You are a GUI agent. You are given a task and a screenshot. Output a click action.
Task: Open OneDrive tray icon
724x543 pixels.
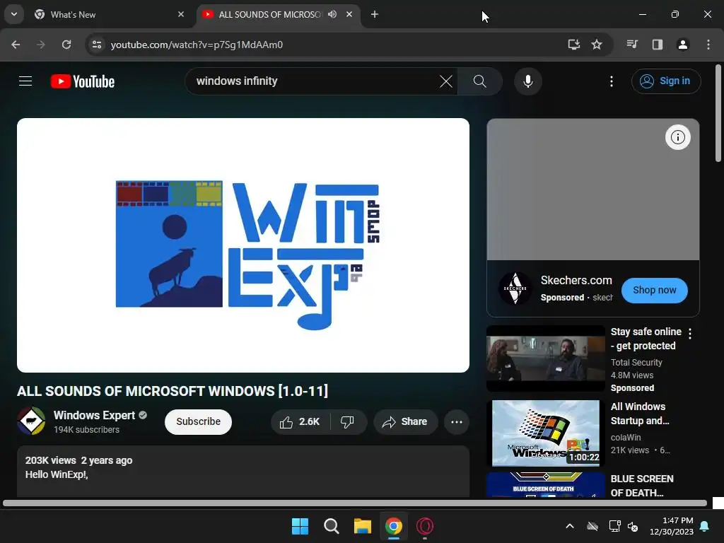point(592,526)
